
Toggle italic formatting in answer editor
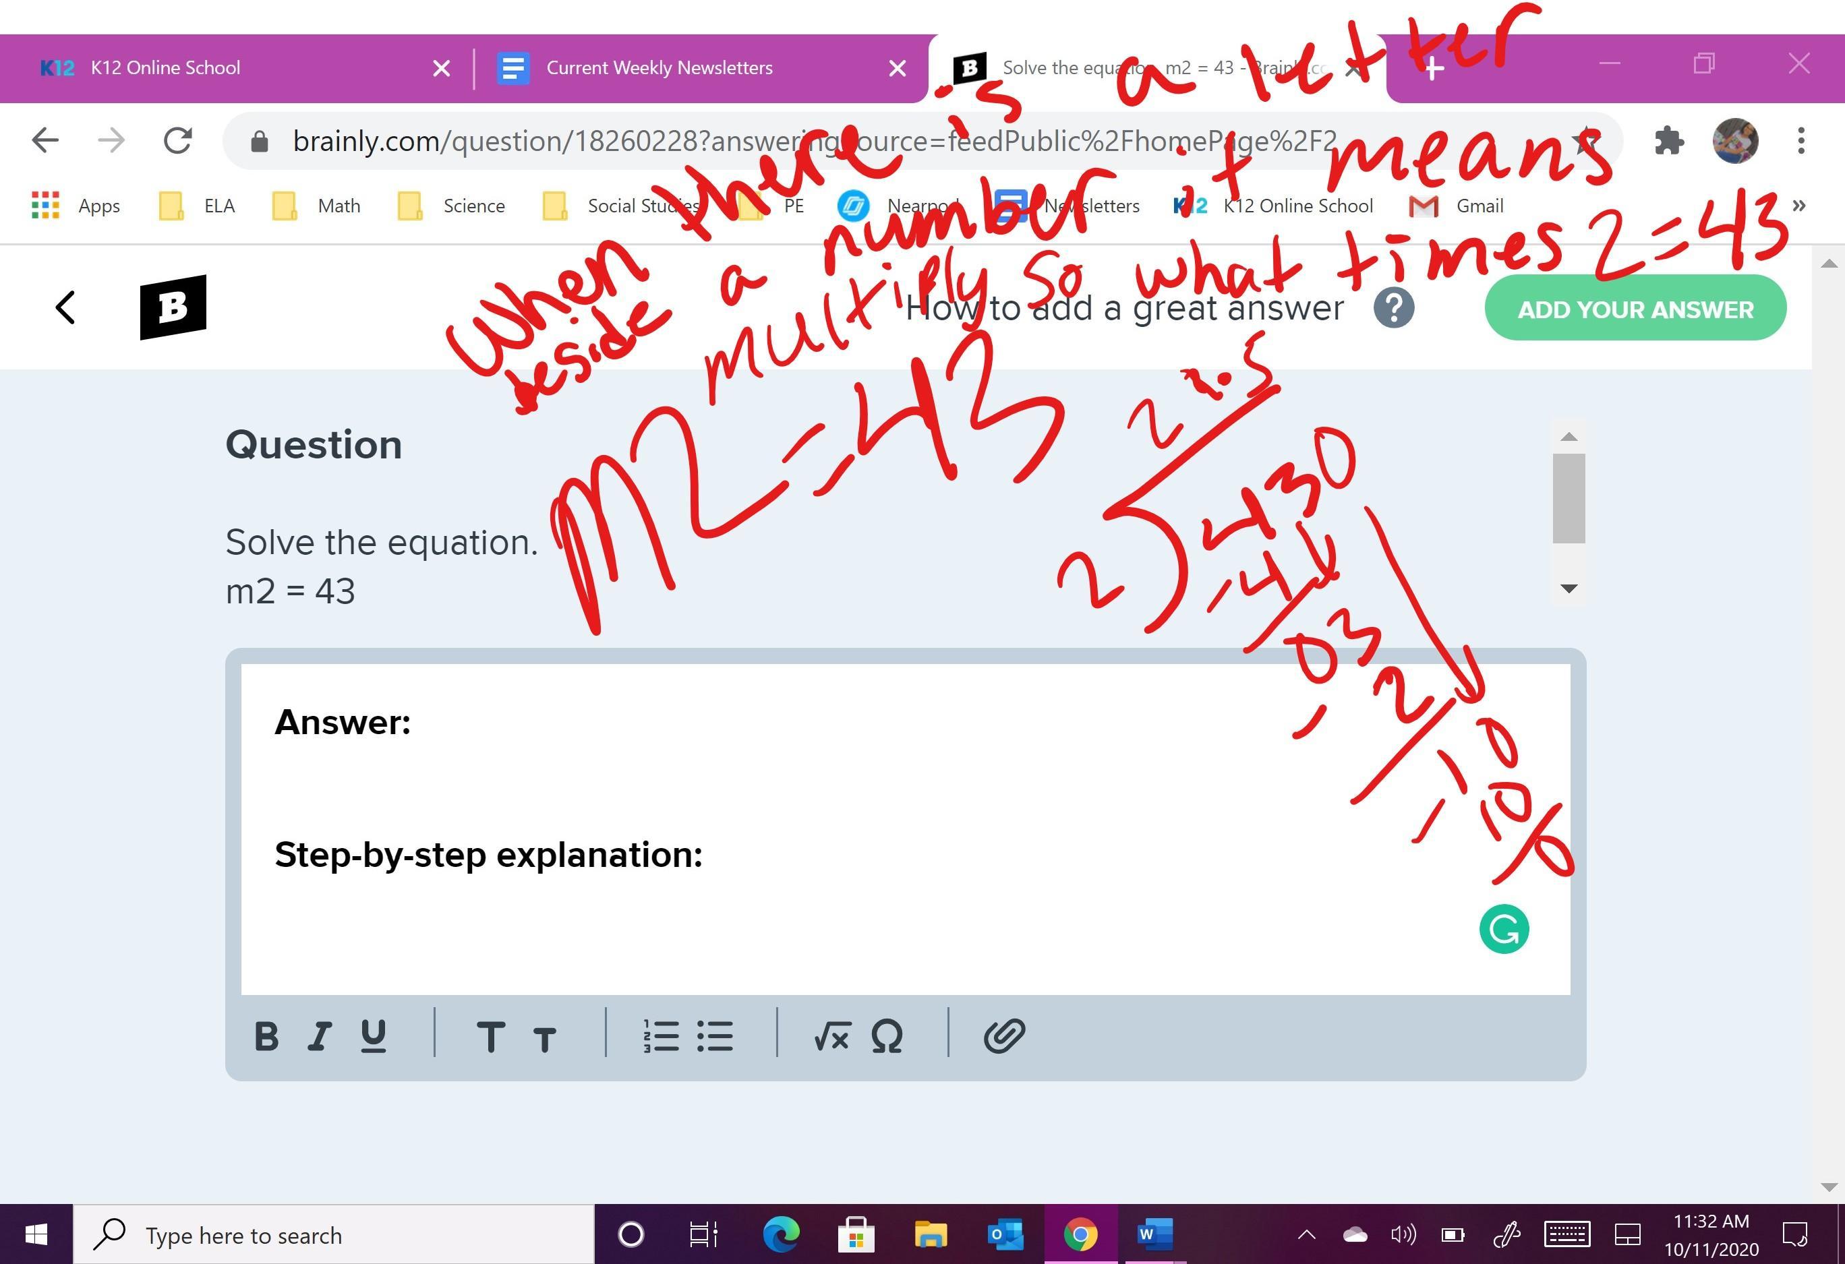(319, 1036)
